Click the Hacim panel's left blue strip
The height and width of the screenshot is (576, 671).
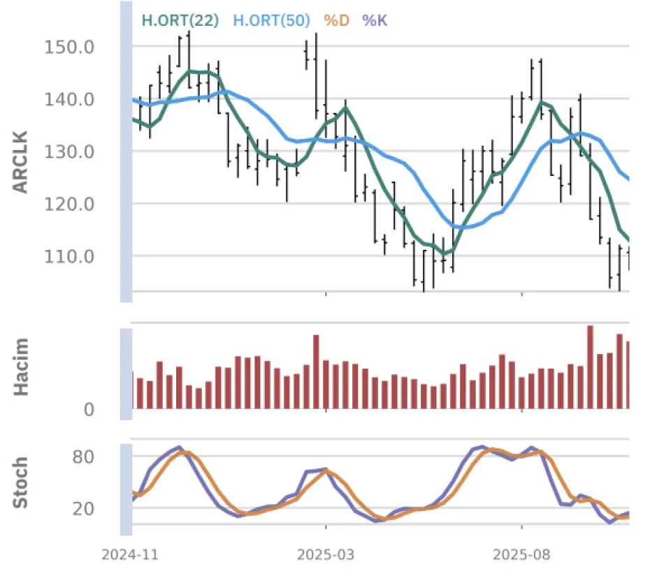pos(126,374)
